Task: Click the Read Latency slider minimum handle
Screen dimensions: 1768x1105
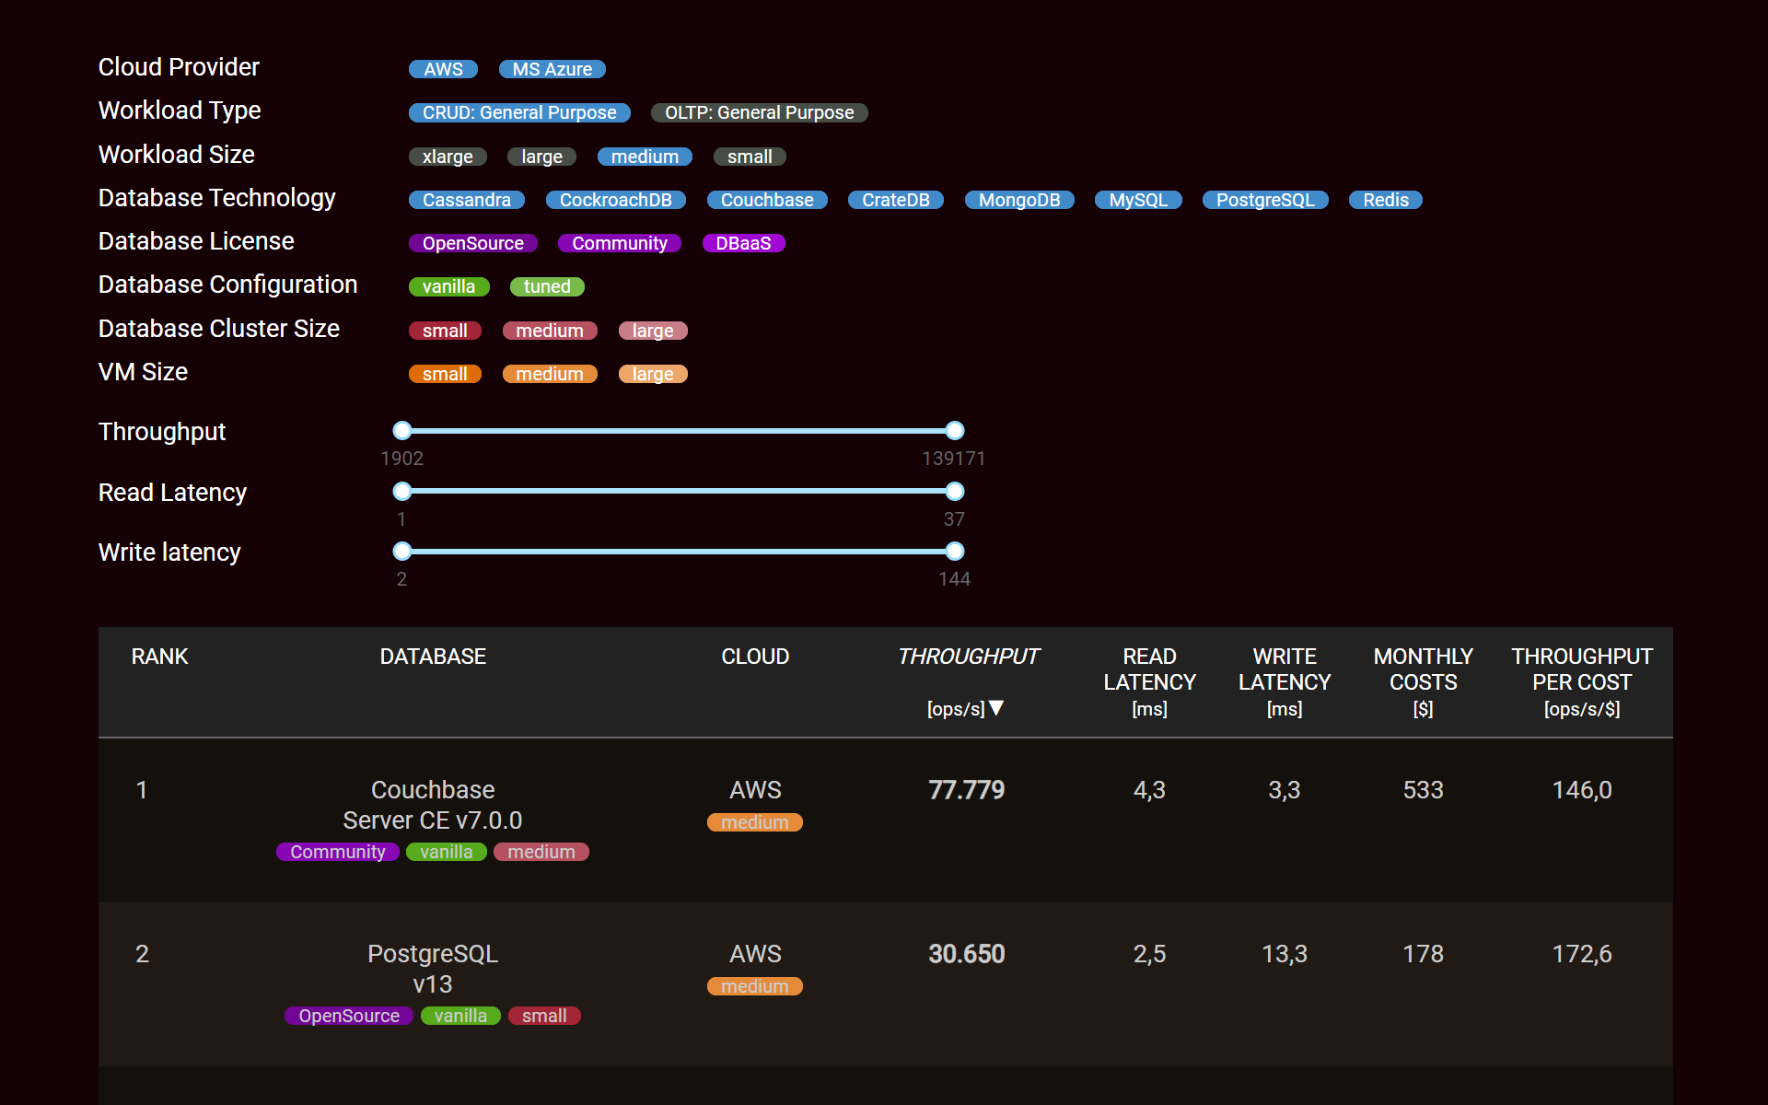Action: tap(402, 491)
